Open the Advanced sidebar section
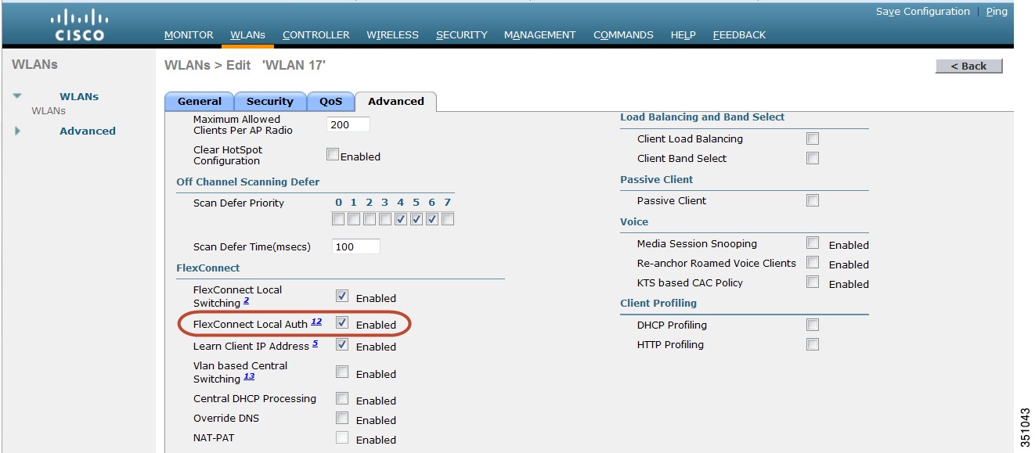1035x453 pixels. pos(88,131)
